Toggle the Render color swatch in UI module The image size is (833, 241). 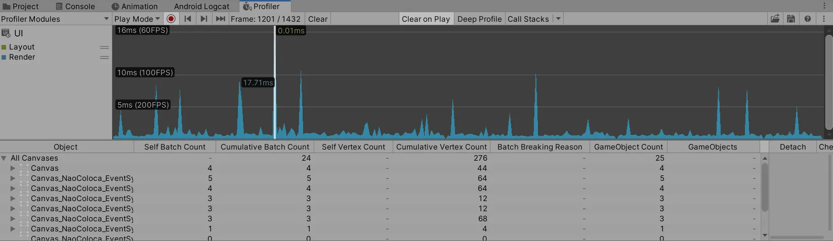[4, 57]
